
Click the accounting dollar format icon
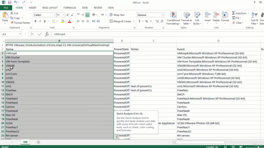click(139, 21)
